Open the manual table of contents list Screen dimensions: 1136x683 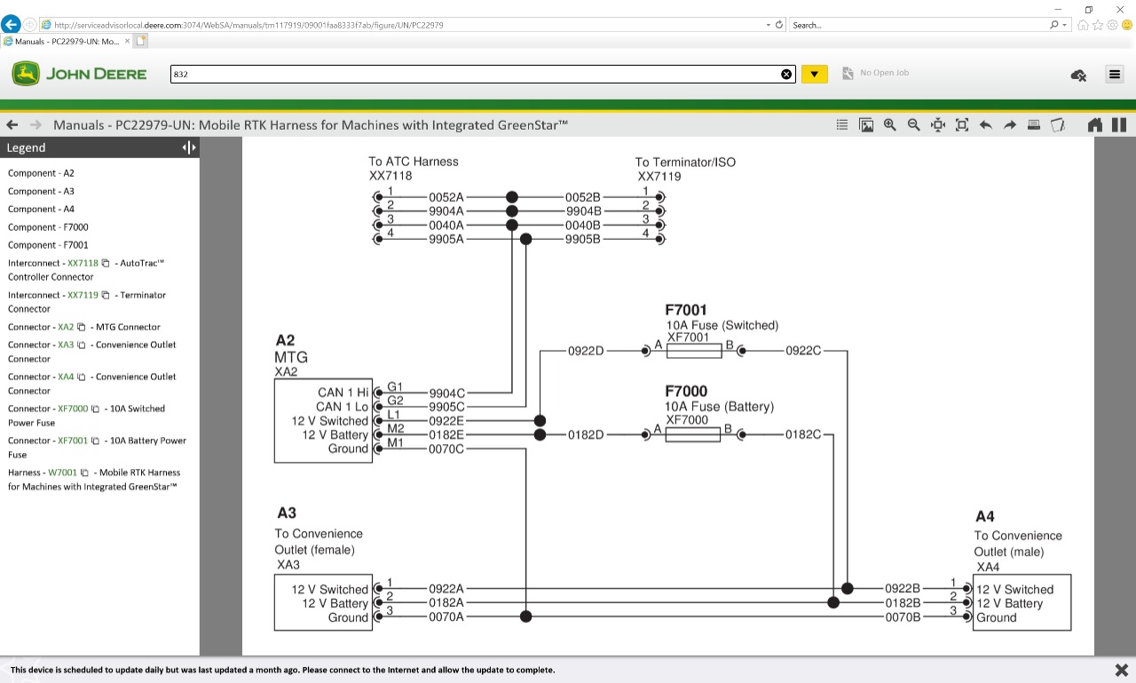point(841,124)
